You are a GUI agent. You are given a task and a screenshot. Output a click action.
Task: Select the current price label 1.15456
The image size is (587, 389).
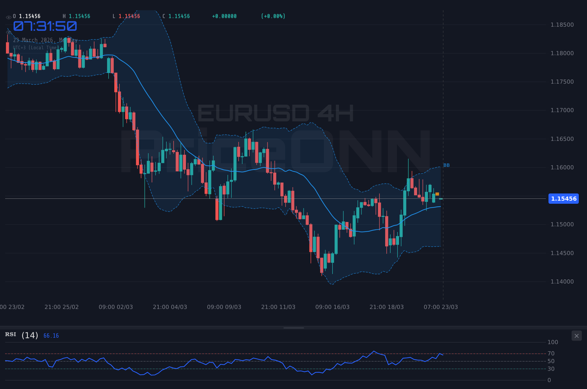tap(563, 199)
